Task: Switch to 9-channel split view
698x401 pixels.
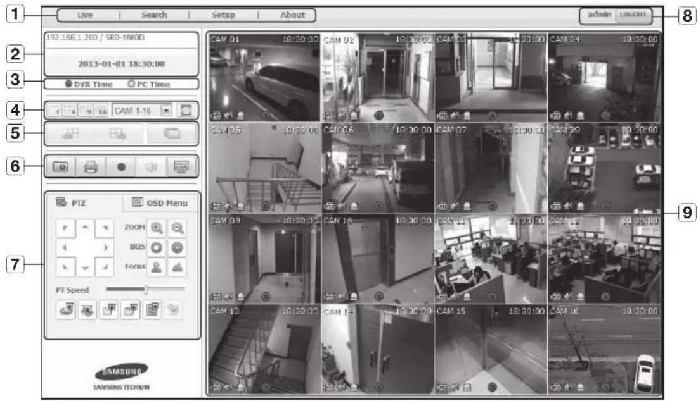Action: 86,111
